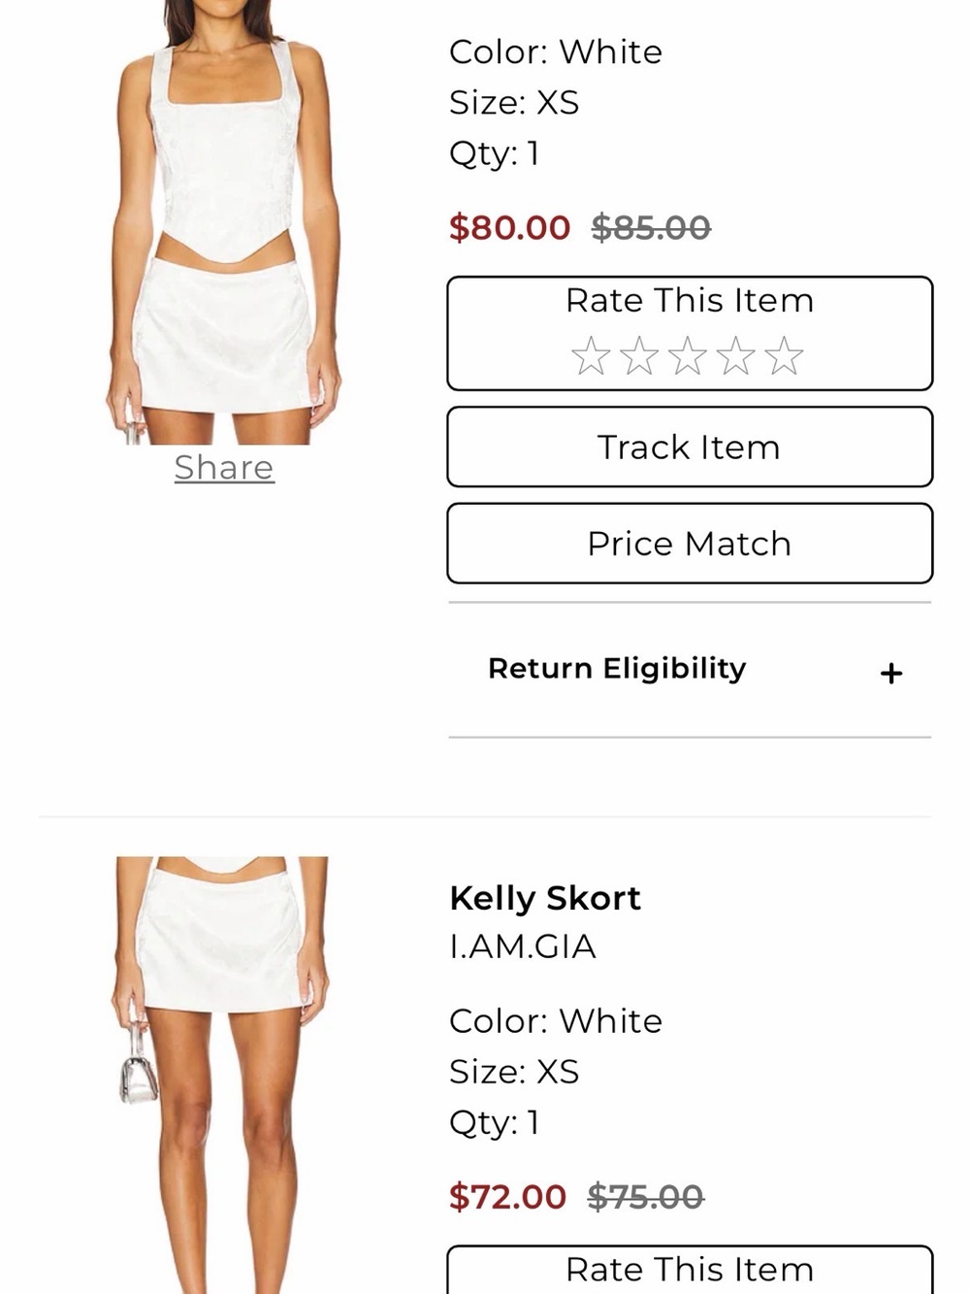The height and width of the screenshot is (1294, 970).
Task: Open the Kelly Skort product title
Action: coord(545,899)
